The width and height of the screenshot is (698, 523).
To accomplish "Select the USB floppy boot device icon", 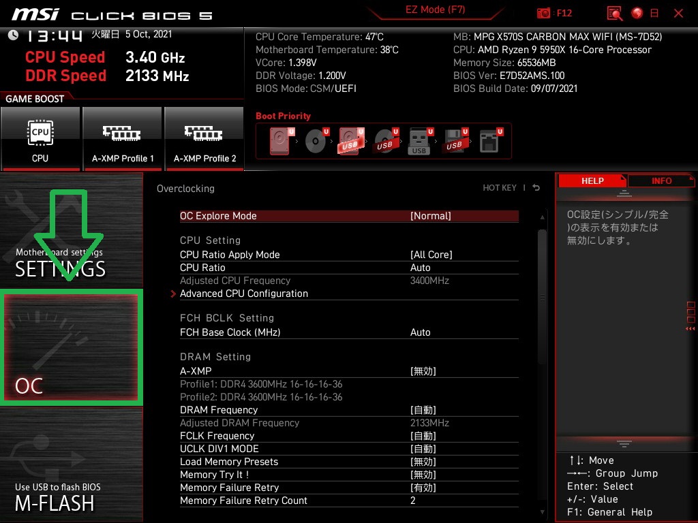I will click(x=455, y=141).
